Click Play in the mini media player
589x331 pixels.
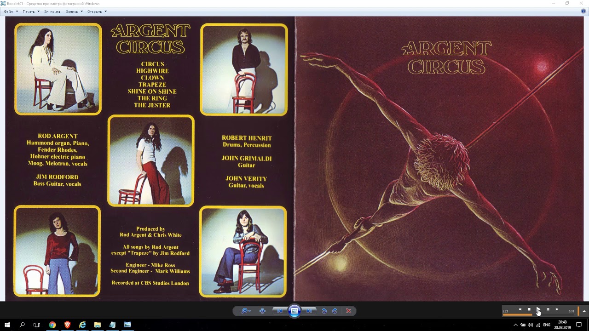538,309
